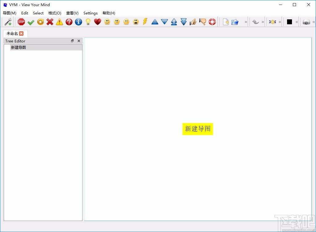Expand the overflow next to black swatch
This screenshot has height=232, width=316.
[x=297, y=22]
